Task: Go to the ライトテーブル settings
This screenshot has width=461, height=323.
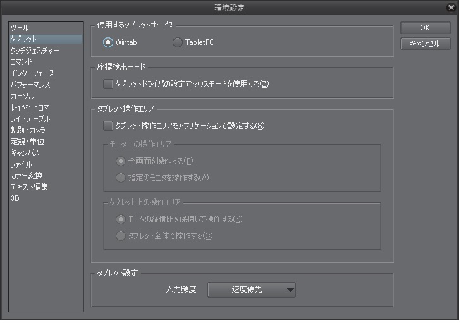Action: pos(46,119)
